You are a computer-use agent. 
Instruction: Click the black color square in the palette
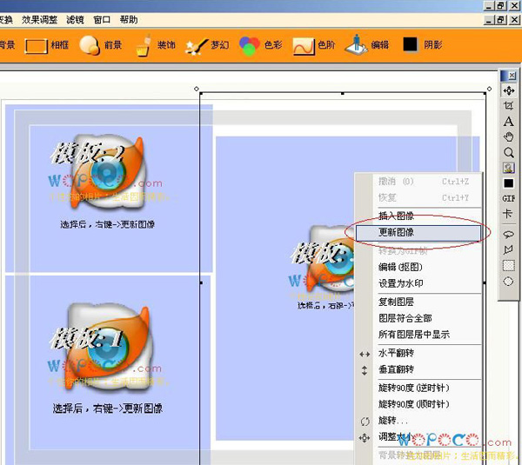coord(508,183)
